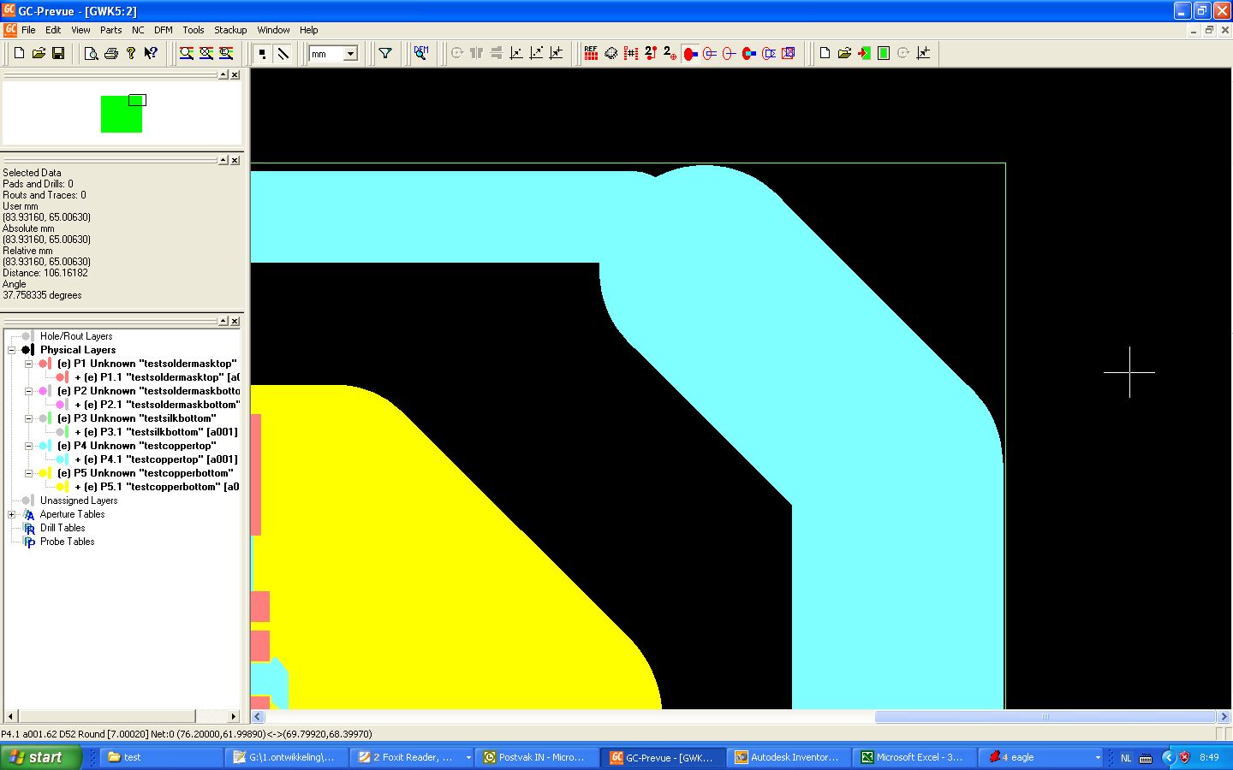Open the mm units dropdown
Screen dimensions: 1233x770
click(x=350, y=54)
